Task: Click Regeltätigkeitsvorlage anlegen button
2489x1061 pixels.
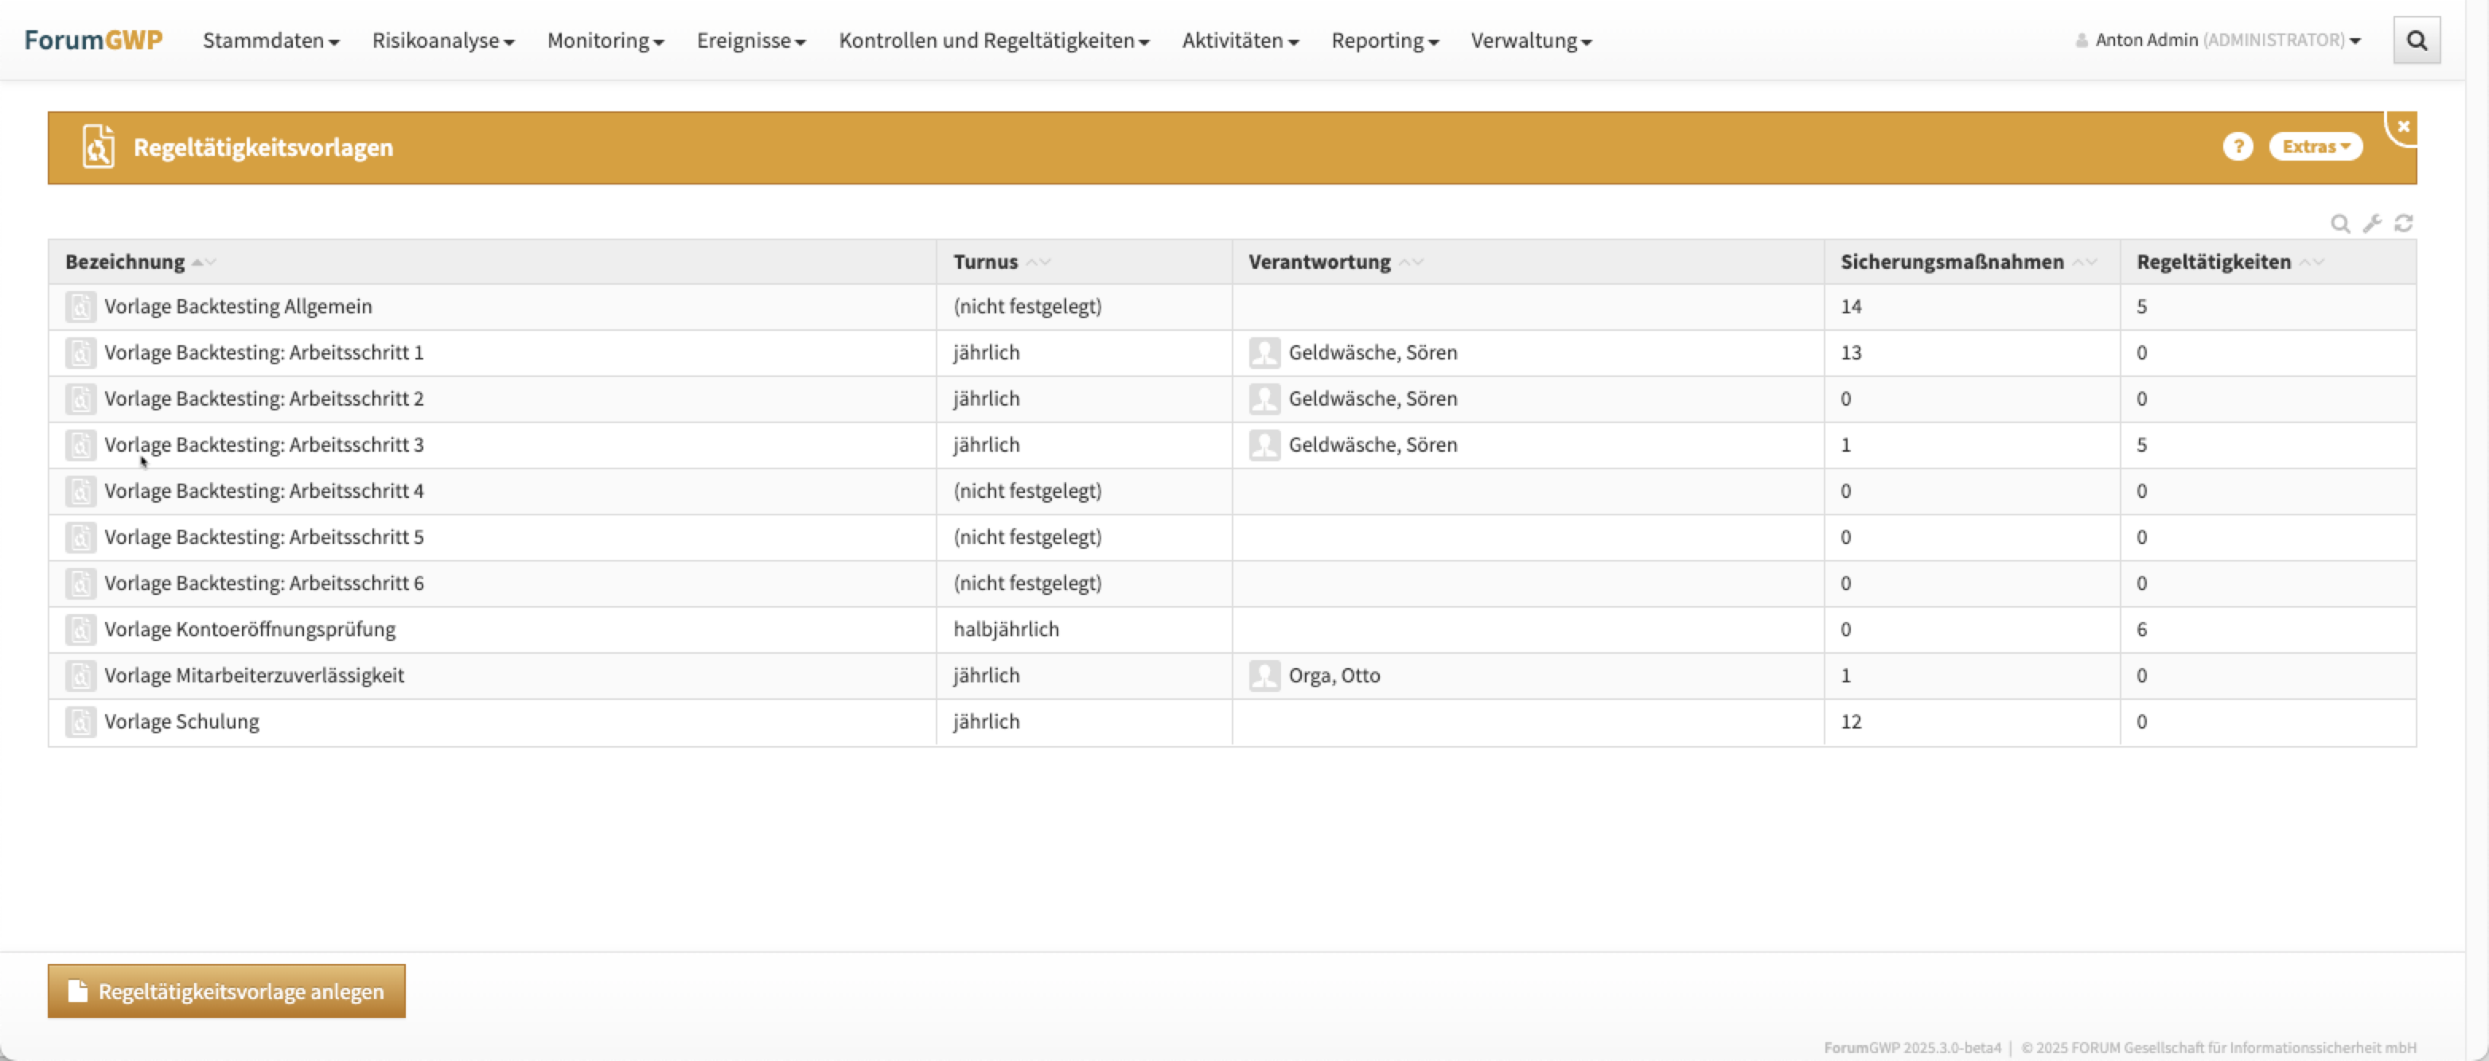Action: pos(227,992)
